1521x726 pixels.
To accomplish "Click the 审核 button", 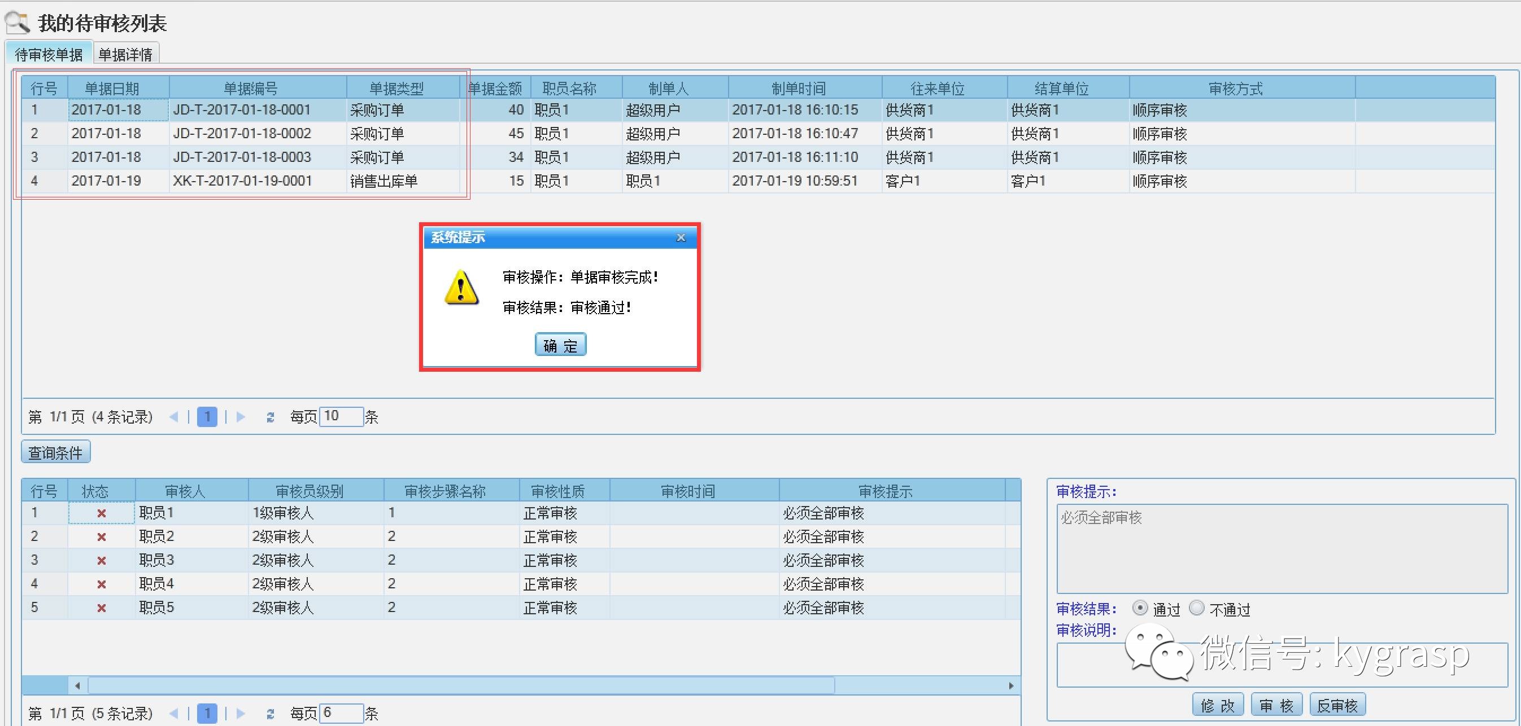I will pyautogui.click(x=1277, y=705).
